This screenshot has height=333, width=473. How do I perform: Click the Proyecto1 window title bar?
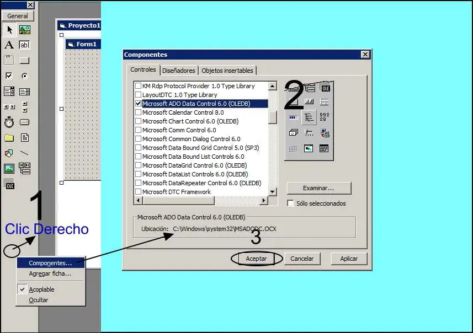[79, 25]
